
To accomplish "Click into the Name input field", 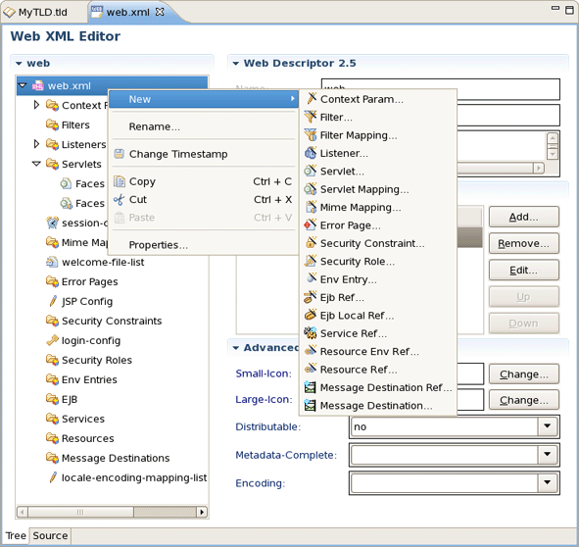I will (x=440, y=89).
